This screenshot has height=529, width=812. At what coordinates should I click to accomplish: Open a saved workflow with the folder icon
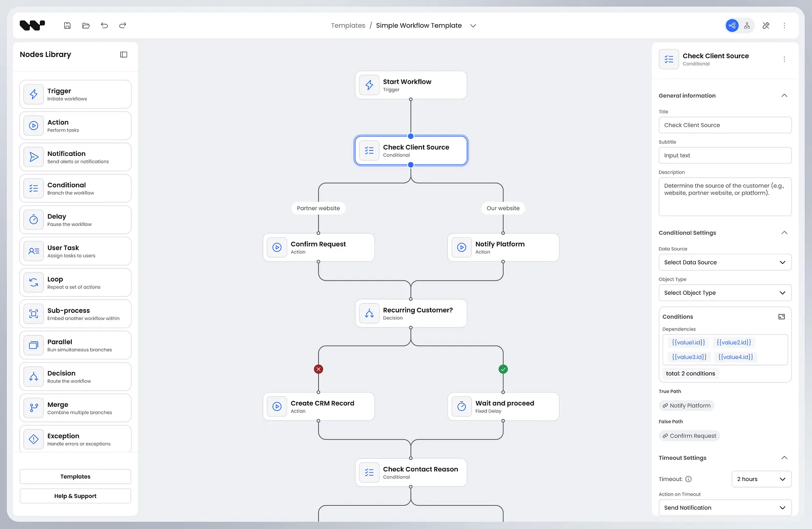85,25
